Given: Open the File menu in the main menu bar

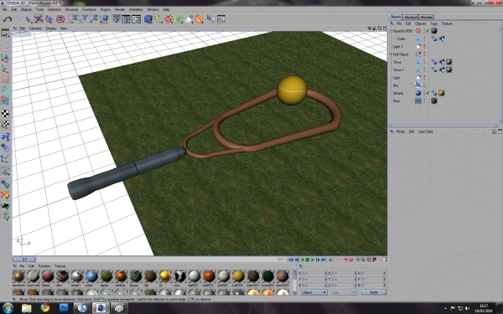Looking at the screenshot, I should (x=4, y=9).
